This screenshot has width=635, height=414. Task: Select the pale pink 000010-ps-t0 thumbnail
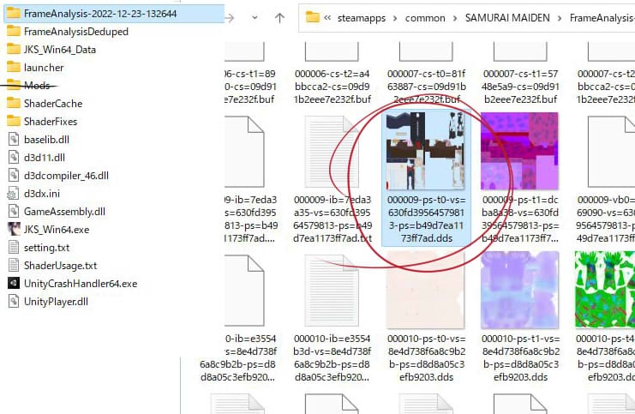pyautogui.click(x=426, y=290)
